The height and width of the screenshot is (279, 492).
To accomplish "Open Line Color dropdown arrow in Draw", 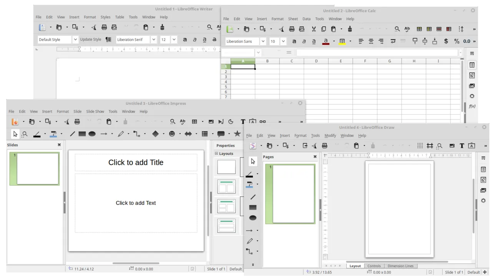I will [258, 174].
